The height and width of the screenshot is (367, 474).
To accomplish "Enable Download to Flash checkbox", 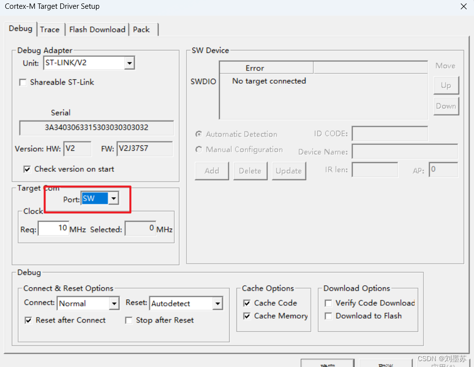I will click(328, 316).
